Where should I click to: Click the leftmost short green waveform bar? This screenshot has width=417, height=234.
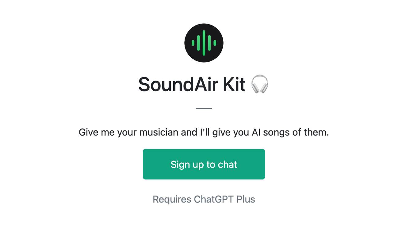click(x=193, y=43)
